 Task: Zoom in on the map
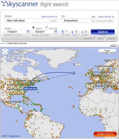(x=5, y=58)
